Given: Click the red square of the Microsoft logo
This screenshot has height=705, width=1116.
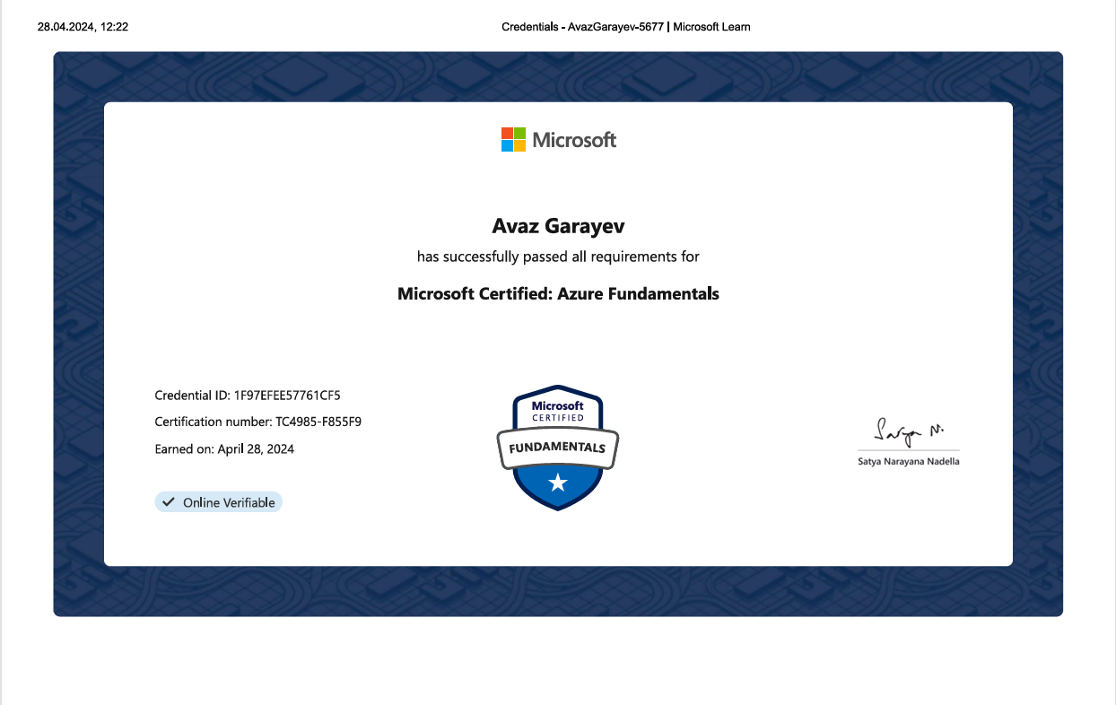Looking at the screenshot, I should pyautogui.click(x=507, y=133).
